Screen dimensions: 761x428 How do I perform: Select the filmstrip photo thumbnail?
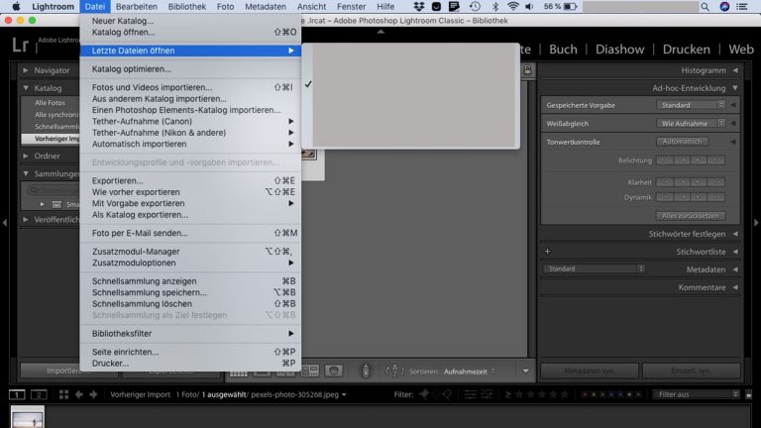[26, 418]
